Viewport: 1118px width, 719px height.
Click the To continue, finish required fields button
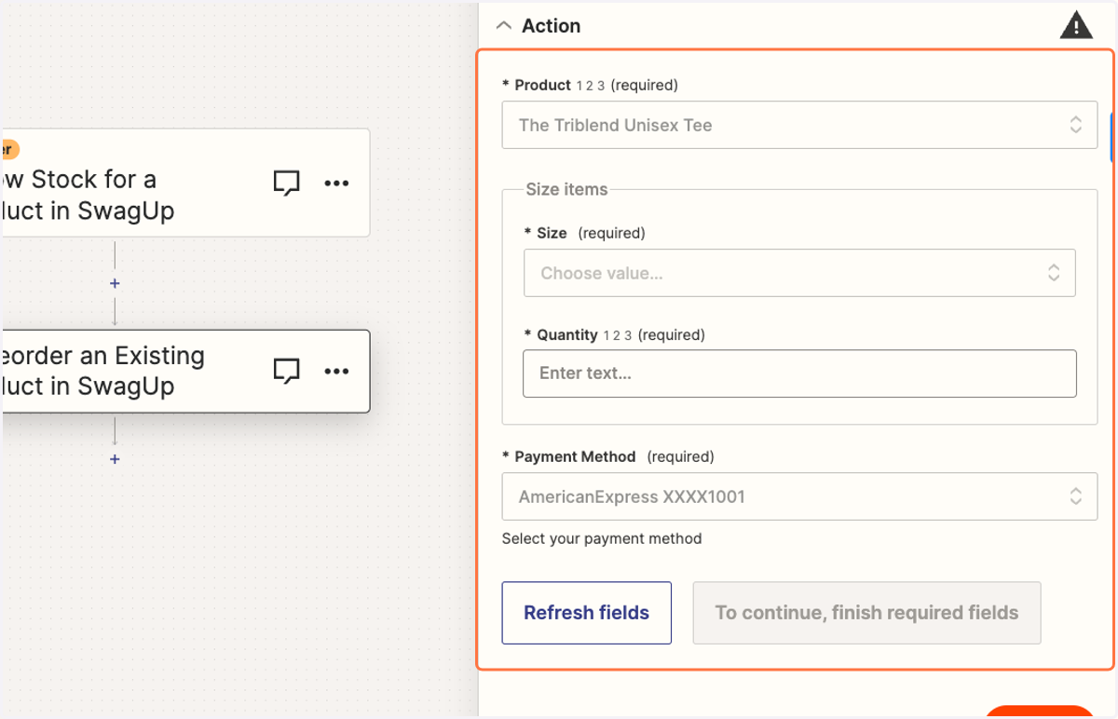coord(866,613)
